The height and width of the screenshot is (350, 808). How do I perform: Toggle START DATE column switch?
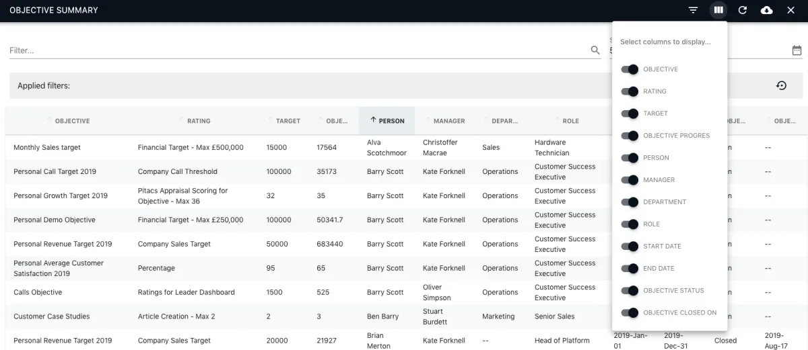pos(630,247)
